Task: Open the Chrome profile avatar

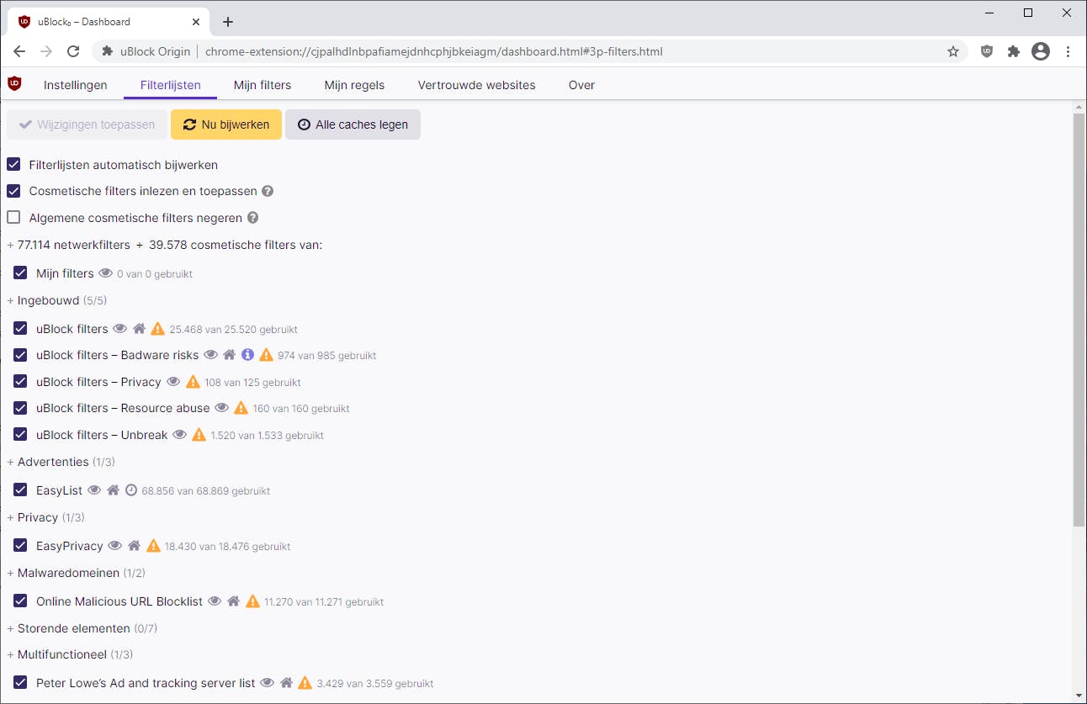Action: pos(1041,51)
